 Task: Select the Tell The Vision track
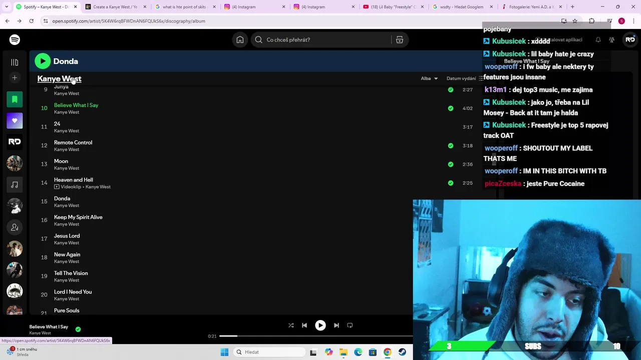pyautogui.click(x=71, y=273)
